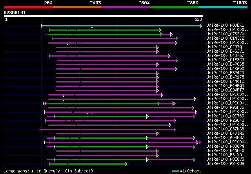
Task: Open the UniRef100_A7SSV0 hit label
Action: point(225,34)
